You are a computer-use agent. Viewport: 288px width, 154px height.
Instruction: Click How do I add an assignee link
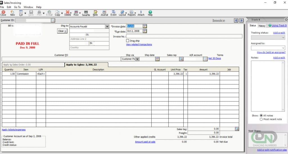(271, 52)
